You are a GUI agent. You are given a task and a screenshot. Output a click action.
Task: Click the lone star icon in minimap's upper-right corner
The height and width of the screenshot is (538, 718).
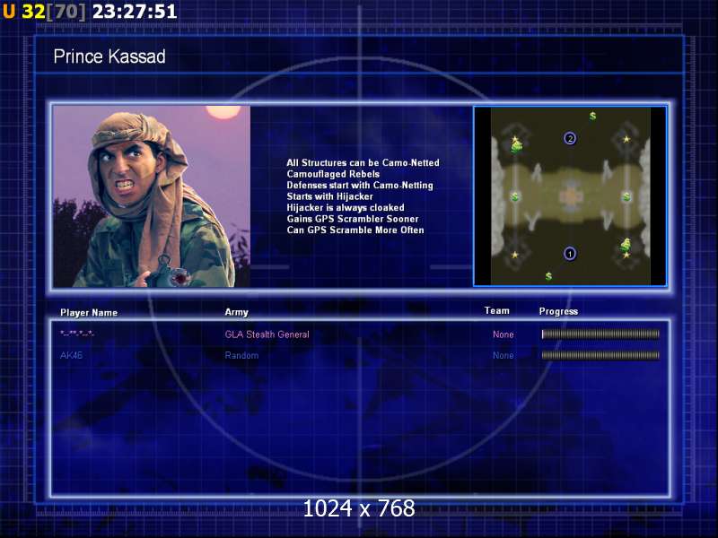(626, 139)
